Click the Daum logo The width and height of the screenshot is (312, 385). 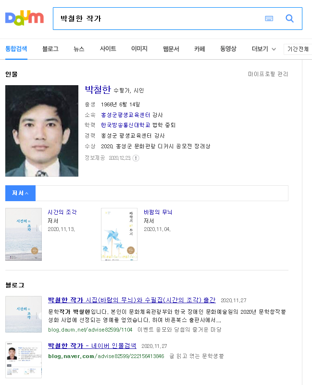click(x=24, y=19)
